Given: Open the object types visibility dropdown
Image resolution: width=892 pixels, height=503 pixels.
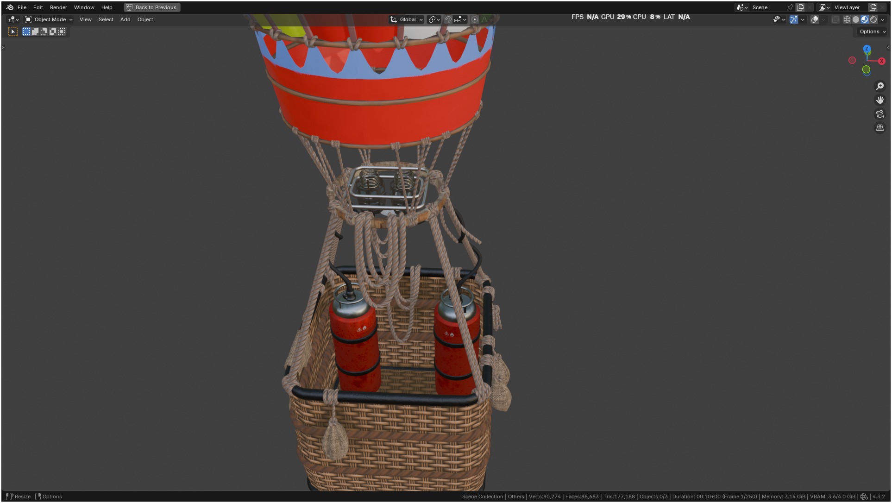Looking at the screenshot, I should click(x=779, y=19).
